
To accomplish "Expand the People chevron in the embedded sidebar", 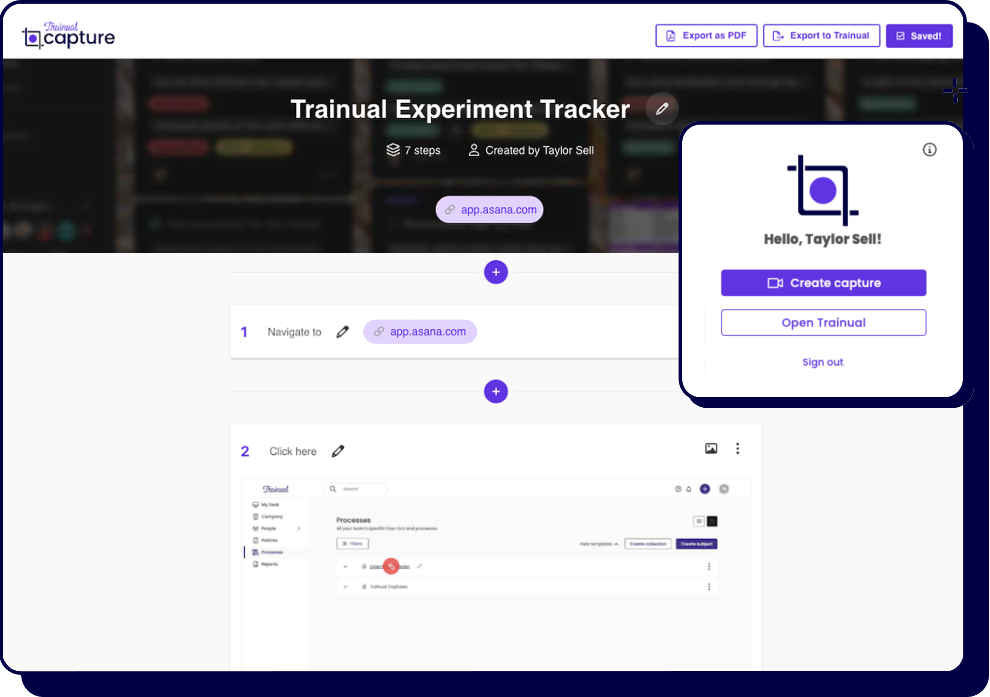I will [299, 528].
